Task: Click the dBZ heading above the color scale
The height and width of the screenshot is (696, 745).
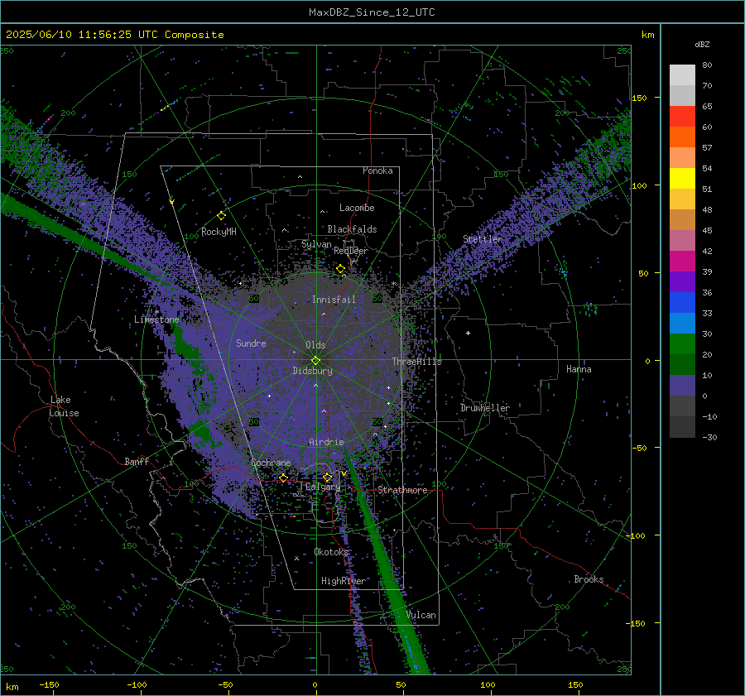Action: click(x=702, y=45)
